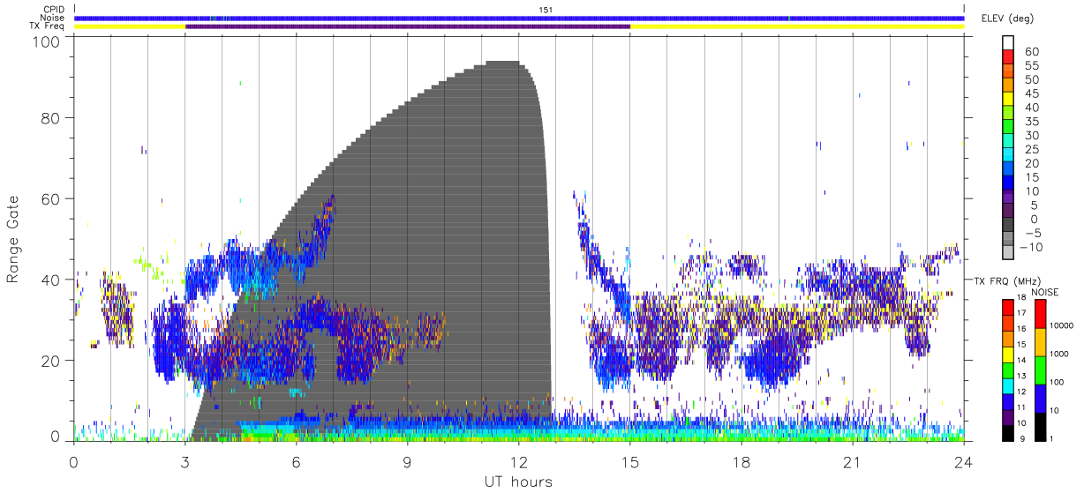
Task: Click the blue 10–100 NOISE swatch
Action: pos(1039,398)
